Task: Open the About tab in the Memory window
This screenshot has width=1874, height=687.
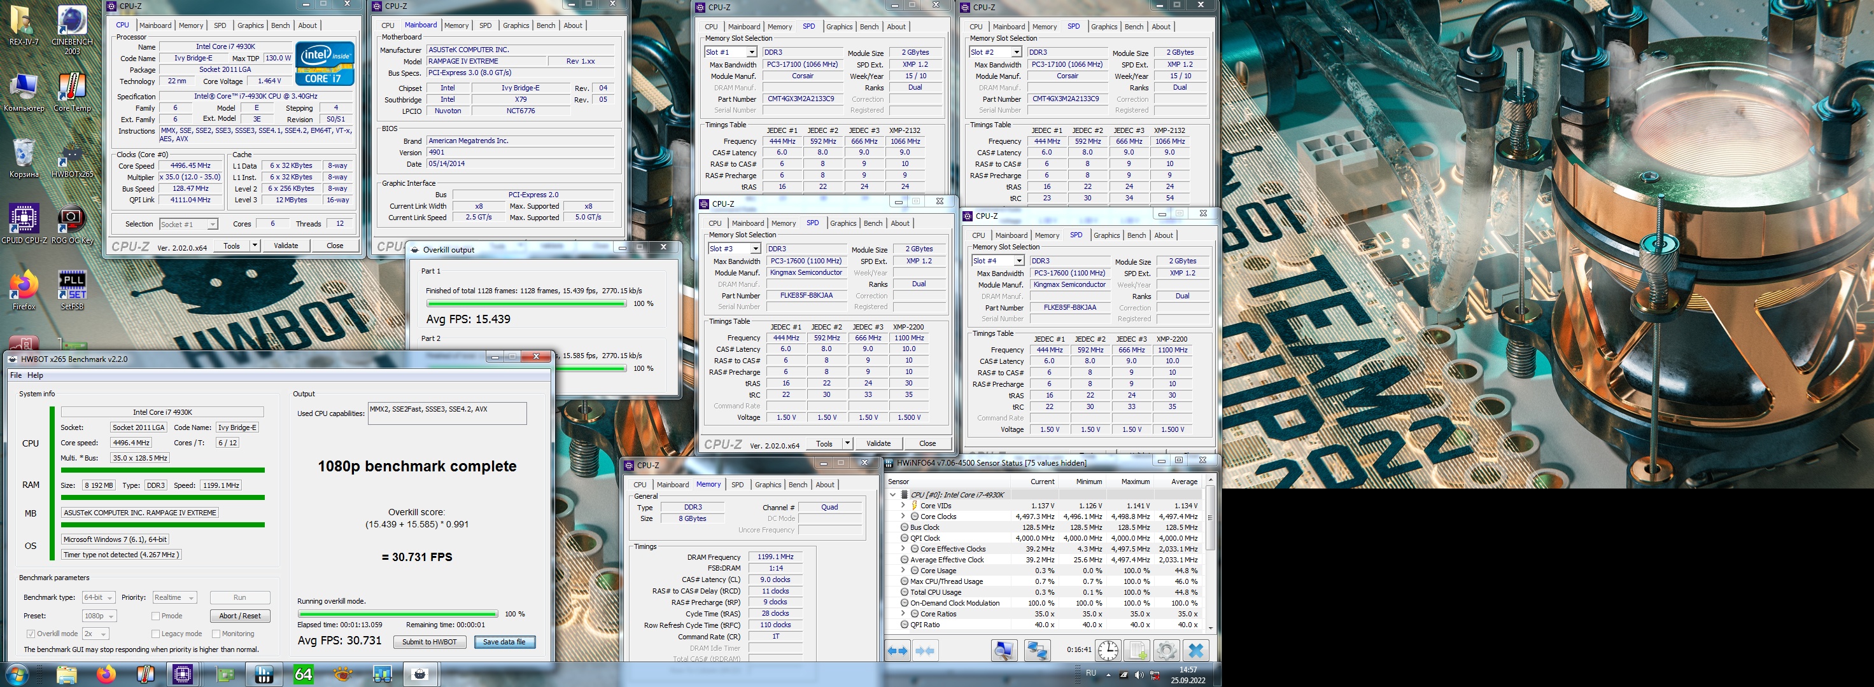Action: tap(825, 485)
